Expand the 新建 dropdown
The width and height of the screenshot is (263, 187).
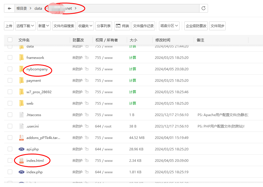click(44, 26)
